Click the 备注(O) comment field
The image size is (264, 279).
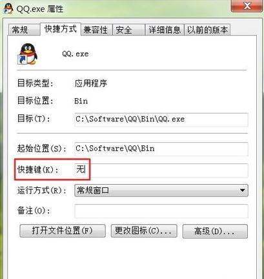(161, 211)
